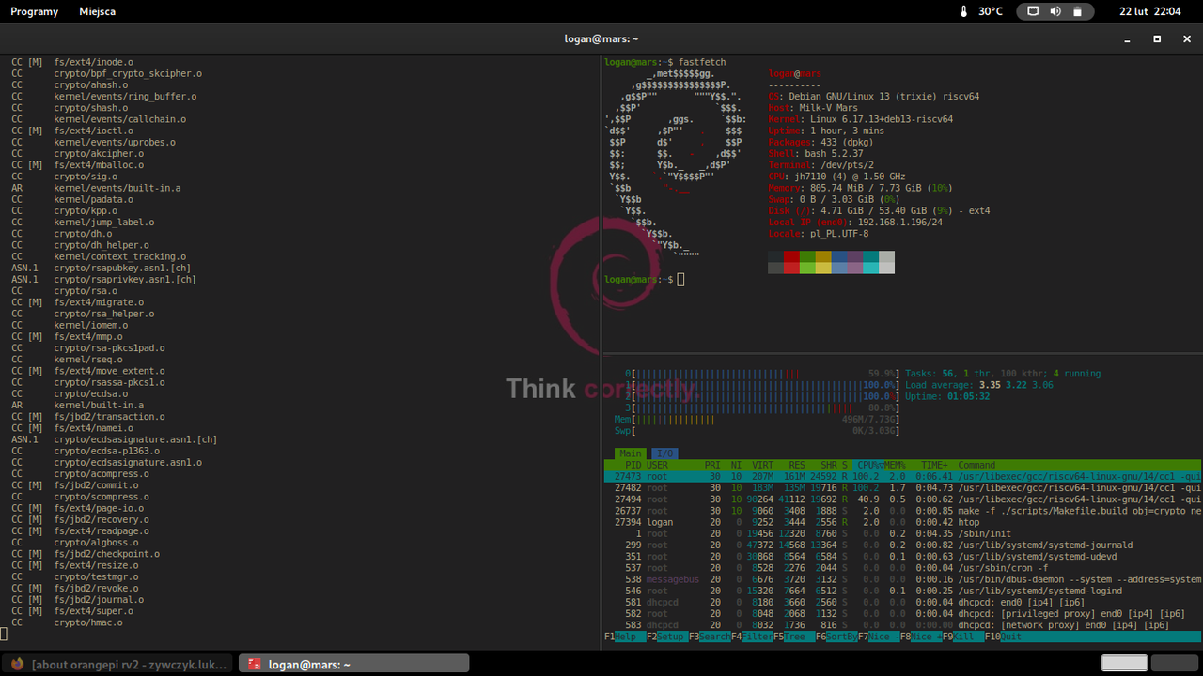Screen dimensions: 1203x676
Task: Sort htop by the USER column header
Action: tap(658, 465)
